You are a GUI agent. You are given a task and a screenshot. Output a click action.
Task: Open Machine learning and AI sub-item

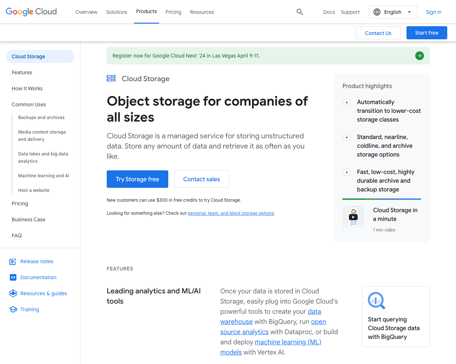click(44, 176)
